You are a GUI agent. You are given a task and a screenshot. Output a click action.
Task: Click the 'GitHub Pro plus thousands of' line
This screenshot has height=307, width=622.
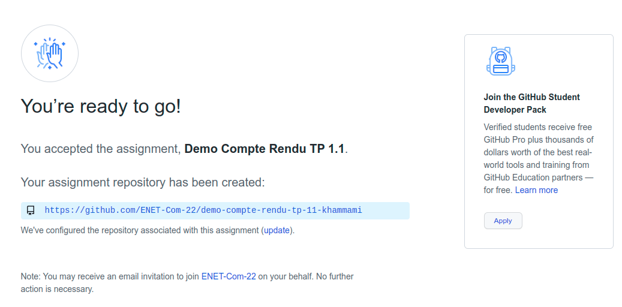(x=539, y=140)
